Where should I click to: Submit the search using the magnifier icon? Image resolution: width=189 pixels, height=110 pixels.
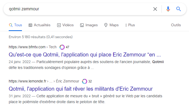click(179, 9)
